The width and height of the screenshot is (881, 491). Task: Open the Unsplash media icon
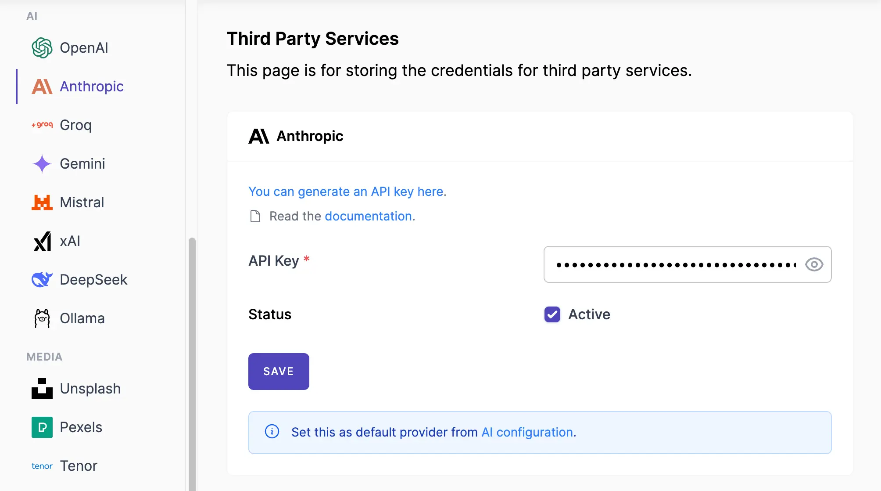42,388
